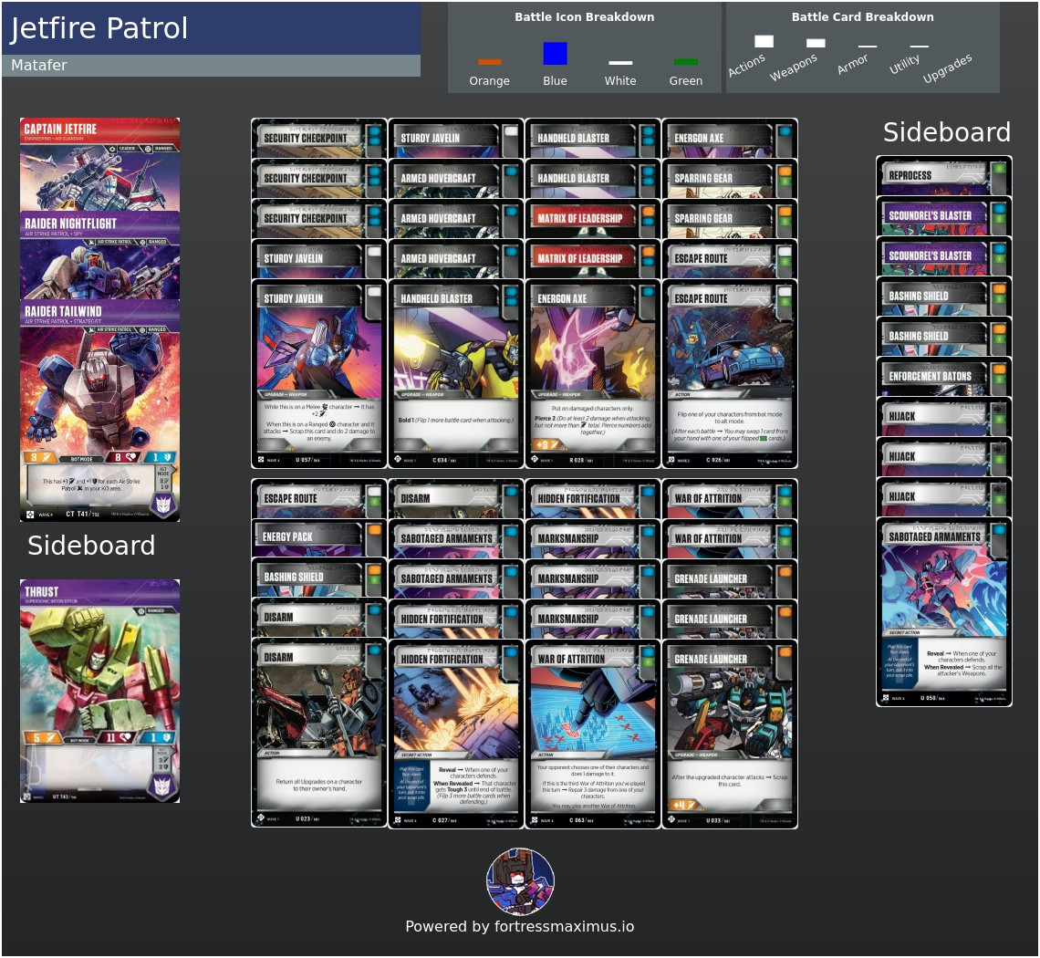Click the Hidden Fortification full card artwork

[x=455, y=710]
